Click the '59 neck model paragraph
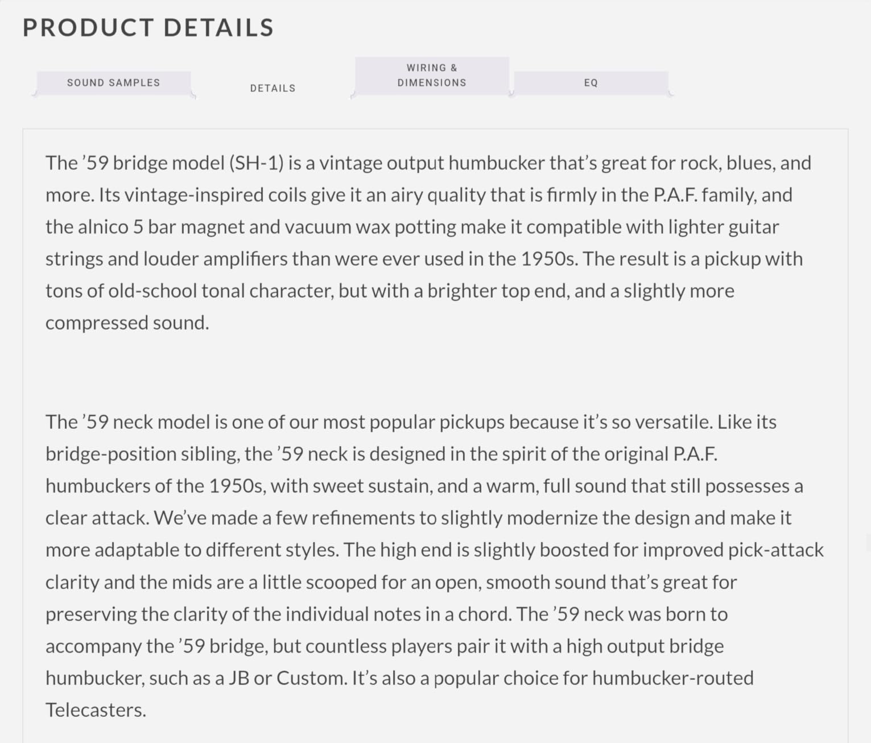871x743 pixels. (435, 565)
